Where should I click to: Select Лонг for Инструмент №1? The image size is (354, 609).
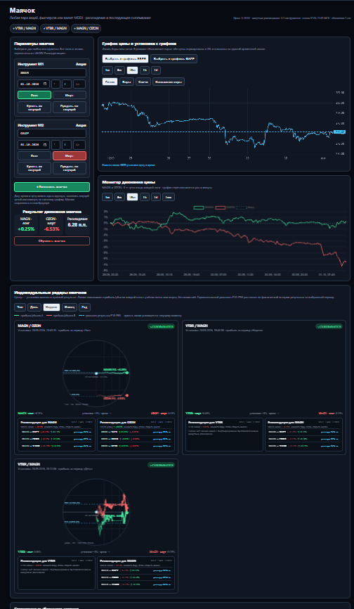click(34, 95)
